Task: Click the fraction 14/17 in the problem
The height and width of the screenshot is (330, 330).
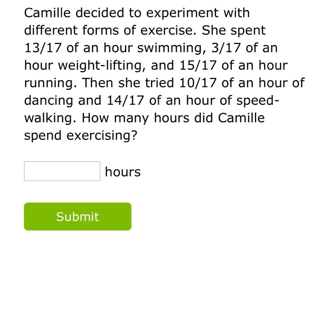Action: coord(125,100)
